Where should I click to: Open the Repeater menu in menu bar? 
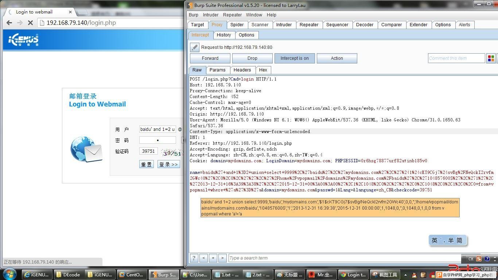tap(232, 15)
